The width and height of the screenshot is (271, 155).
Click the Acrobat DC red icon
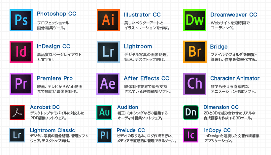pos(17,112)
